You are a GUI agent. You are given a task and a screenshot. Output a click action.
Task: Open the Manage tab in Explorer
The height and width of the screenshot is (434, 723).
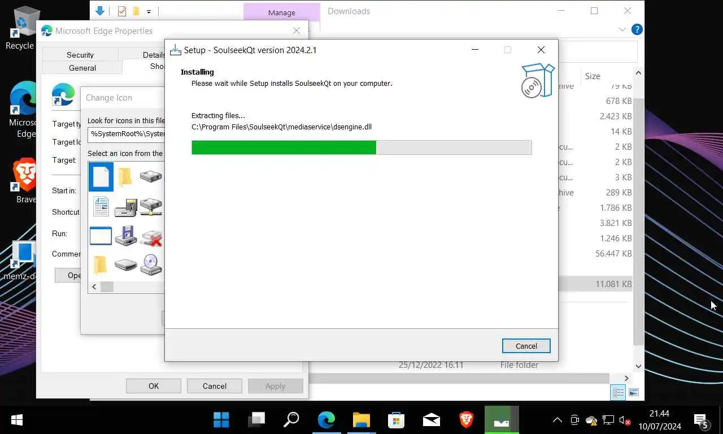point(281,12)
